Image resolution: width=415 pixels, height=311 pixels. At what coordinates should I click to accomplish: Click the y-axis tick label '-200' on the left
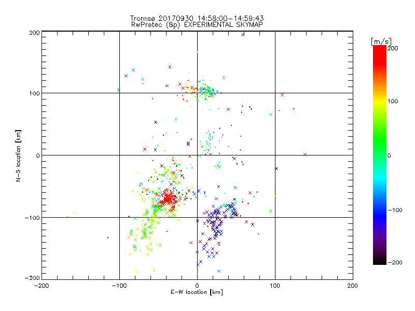(x=32, y=278)
